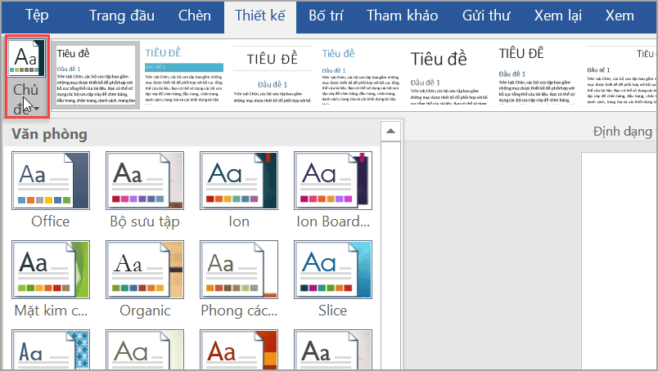Switch to the Trang đầu tab
Screen dimensions: 658x371
pyautogui.click(x=122, y=16)
